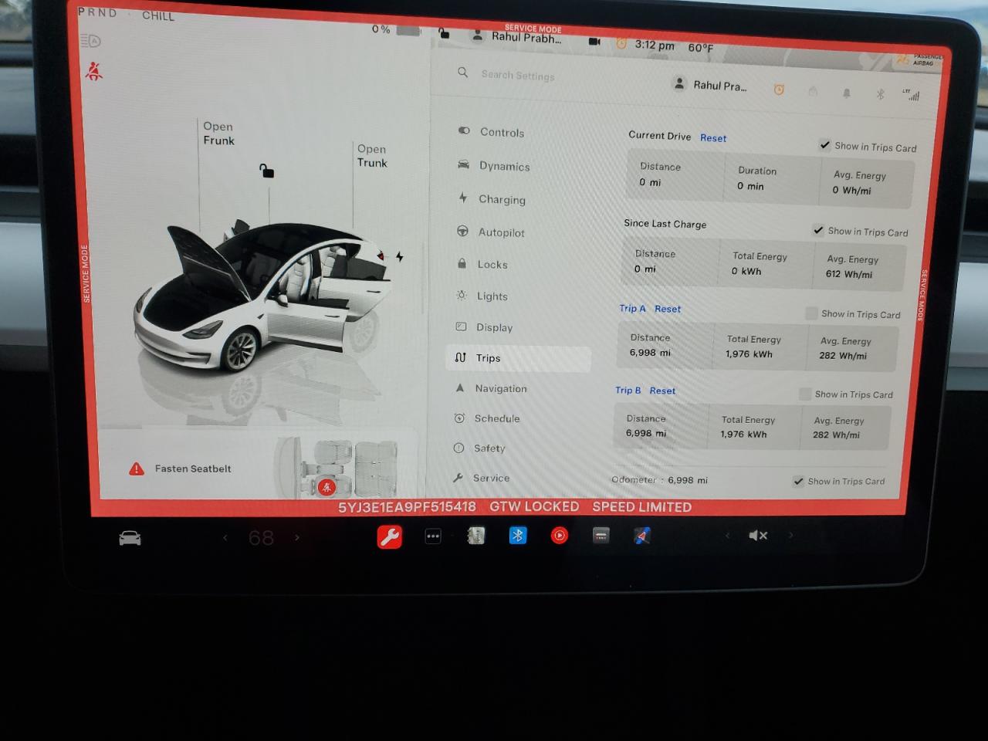Reset the Current Drive stats

pos(712,138)
